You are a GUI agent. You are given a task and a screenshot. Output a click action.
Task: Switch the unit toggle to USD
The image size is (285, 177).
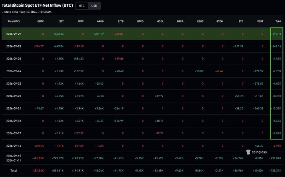pyautogui.click(x=94, y=5)
